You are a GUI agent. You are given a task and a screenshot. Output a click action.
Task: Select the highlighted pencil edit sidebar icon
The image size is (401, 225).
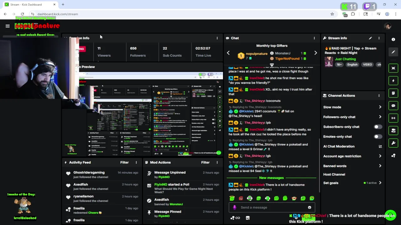pyautogui.click(x=393, y=52)
